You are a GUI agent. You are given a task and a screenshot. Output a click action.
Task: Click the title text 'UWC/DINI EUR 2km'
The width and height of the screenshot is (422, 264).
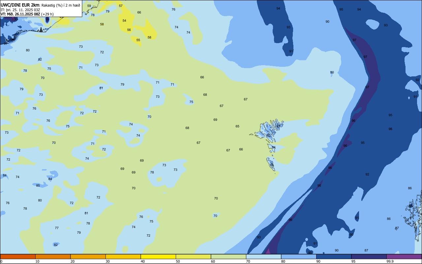tap(20, 5)
